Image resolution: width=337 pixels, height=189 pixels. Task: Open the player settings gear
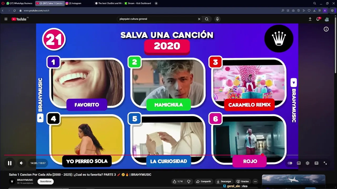tap(308, 163)
